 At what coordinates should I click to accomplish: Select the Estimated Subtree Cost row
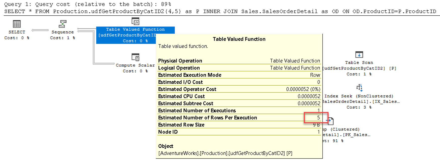[239, 104]
